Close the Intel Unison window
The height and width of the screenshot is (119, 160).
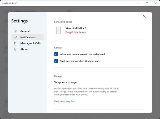pos(156,3)
